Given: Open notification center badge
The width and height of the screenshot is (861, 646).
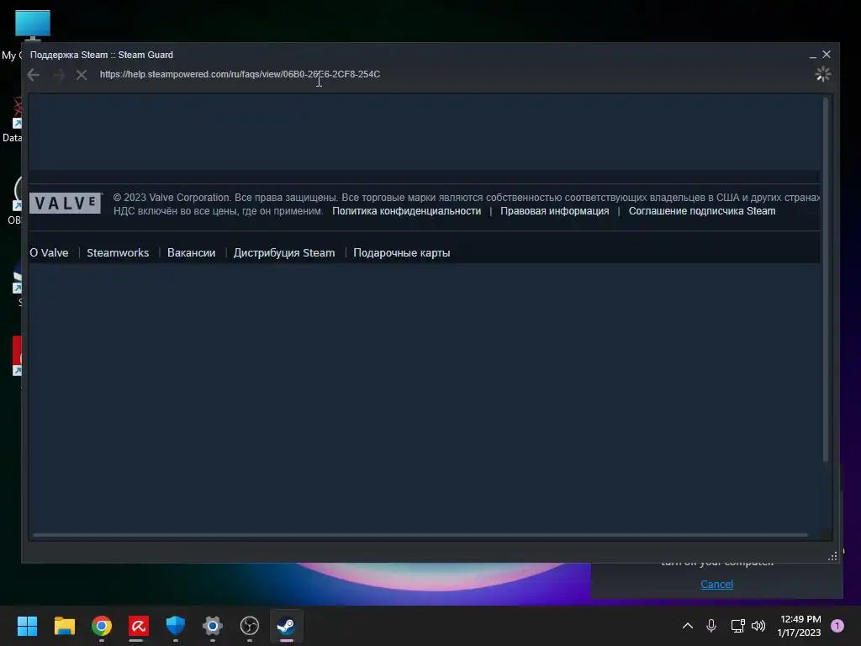Looking at the screenshot, I should pos(837,626).
